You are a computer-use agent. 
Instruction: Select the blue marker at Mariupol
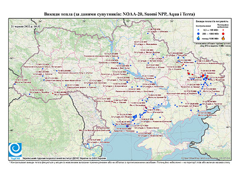tap(198, 111)
